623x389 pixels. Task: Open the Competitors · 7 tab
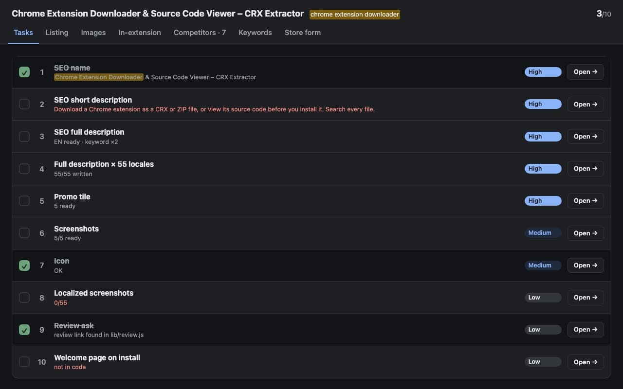pos(200,33)
